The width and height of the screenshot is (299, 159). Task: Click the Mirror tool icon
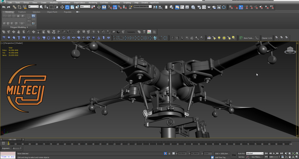[x=155, y=7]
